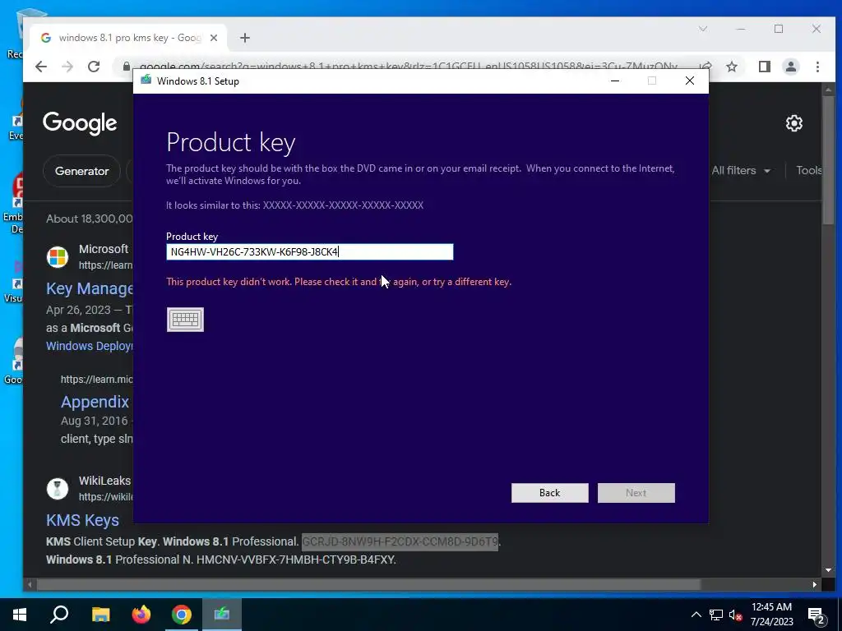Click the Microsoft result favicon
This screenshot has height=631, width=842.
pos(58,257)
